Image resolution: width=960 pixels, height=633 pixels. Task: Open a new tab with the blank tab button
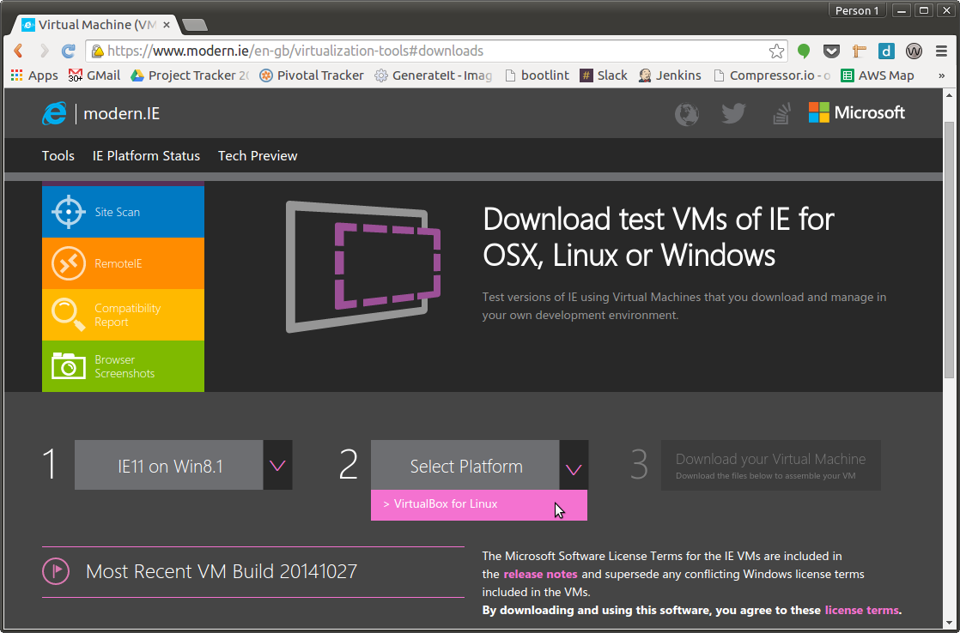tap(195, 25)
